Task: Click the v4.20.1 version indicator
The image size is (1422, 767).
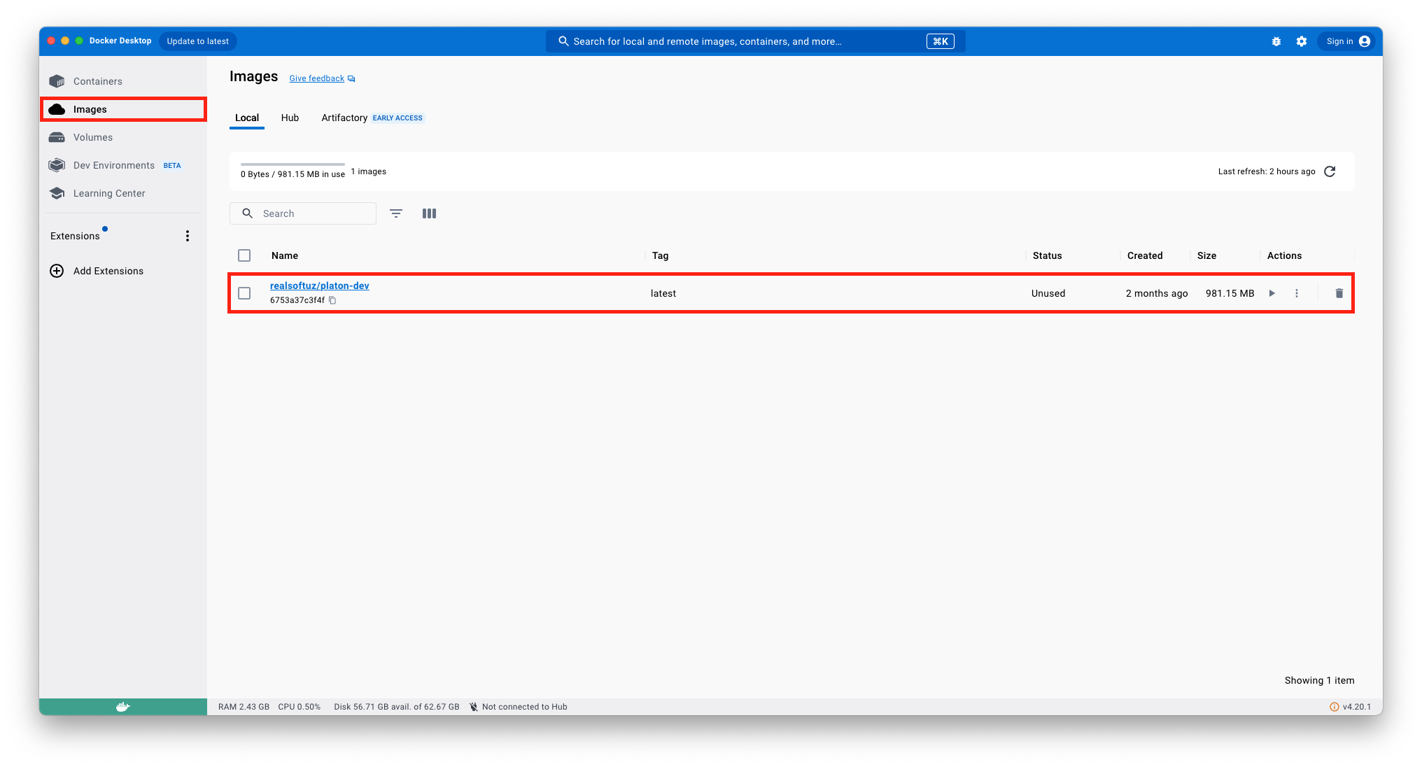Action: click(1351, 707)
